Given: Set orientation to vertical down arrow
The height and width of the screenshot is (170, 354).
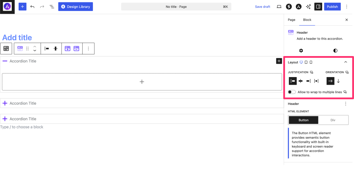Looking at the screenshot, I should tap(338, 81).
